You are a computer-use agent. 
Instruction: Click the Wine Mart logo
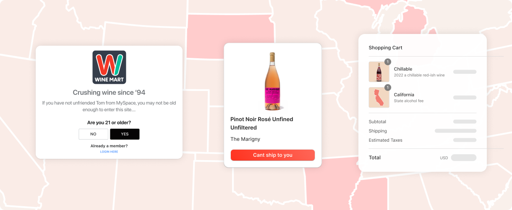[109, 67]
